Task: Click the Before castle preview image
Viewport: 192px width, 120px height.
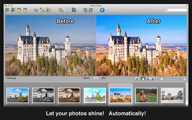Action: pyautogui.click(x=51, y=45)
